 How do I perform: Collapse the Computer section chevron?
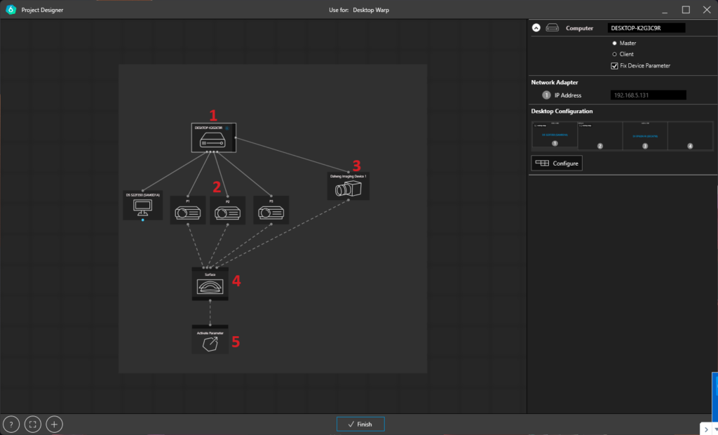536,28
